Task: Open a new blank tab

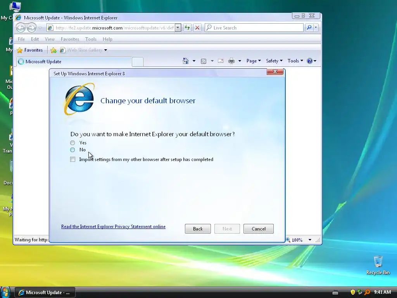Action: pyautogui.click(x=138, y=62)
